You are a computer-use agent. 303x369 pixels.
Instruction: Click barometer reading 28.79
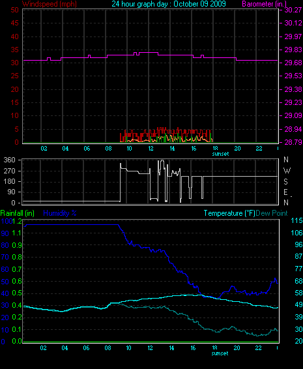click(x=293, y=142)
